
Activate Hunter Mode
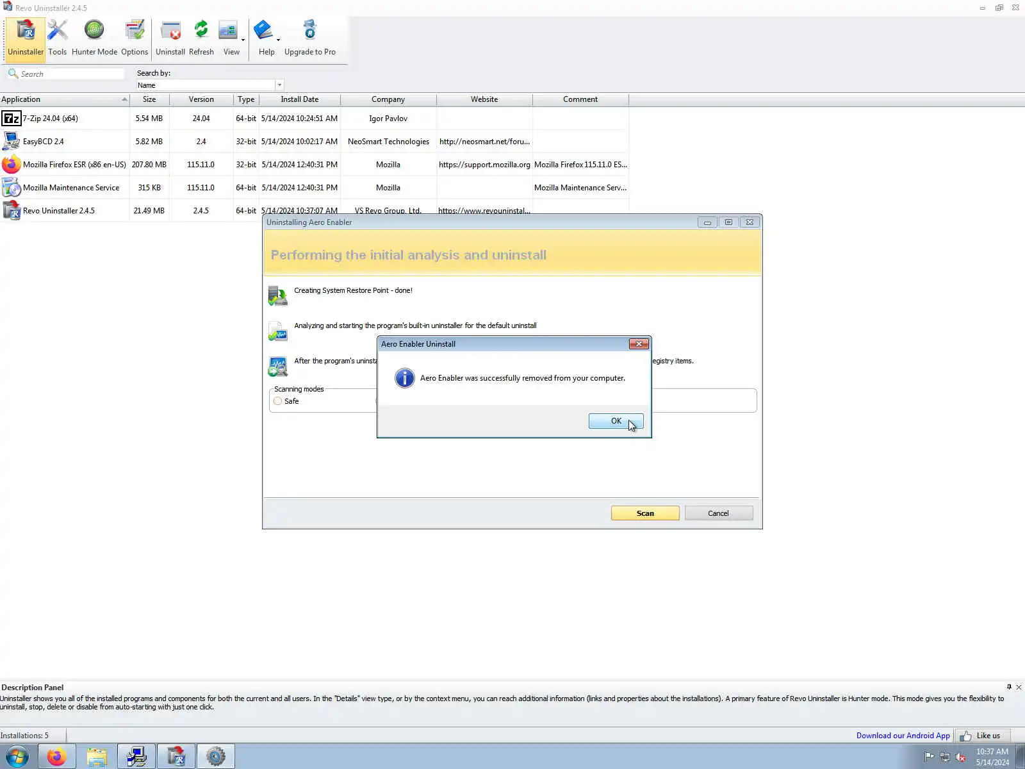tap(94, 38)
